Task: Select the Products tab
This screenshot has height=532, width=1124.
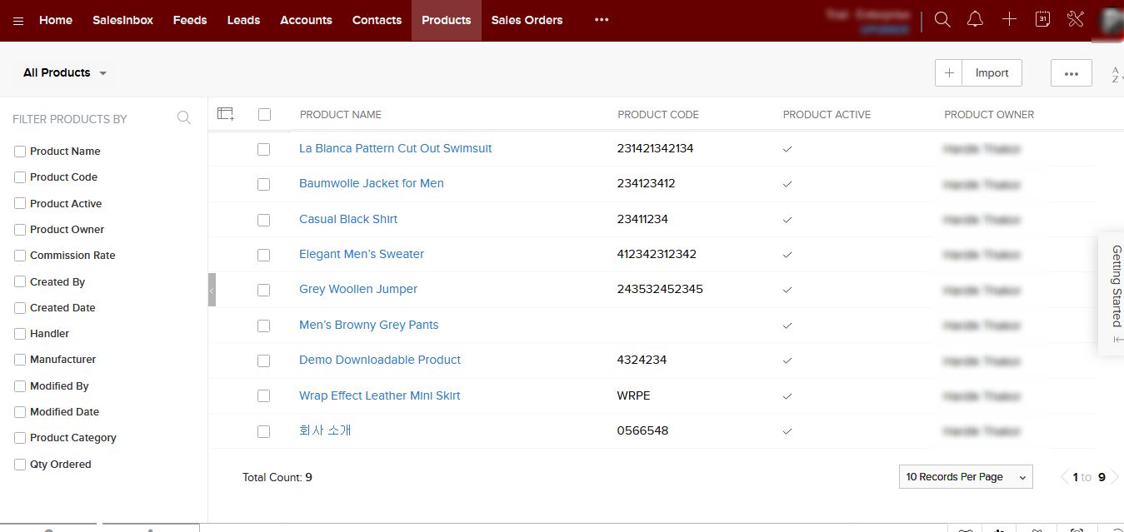Action: 446,20
